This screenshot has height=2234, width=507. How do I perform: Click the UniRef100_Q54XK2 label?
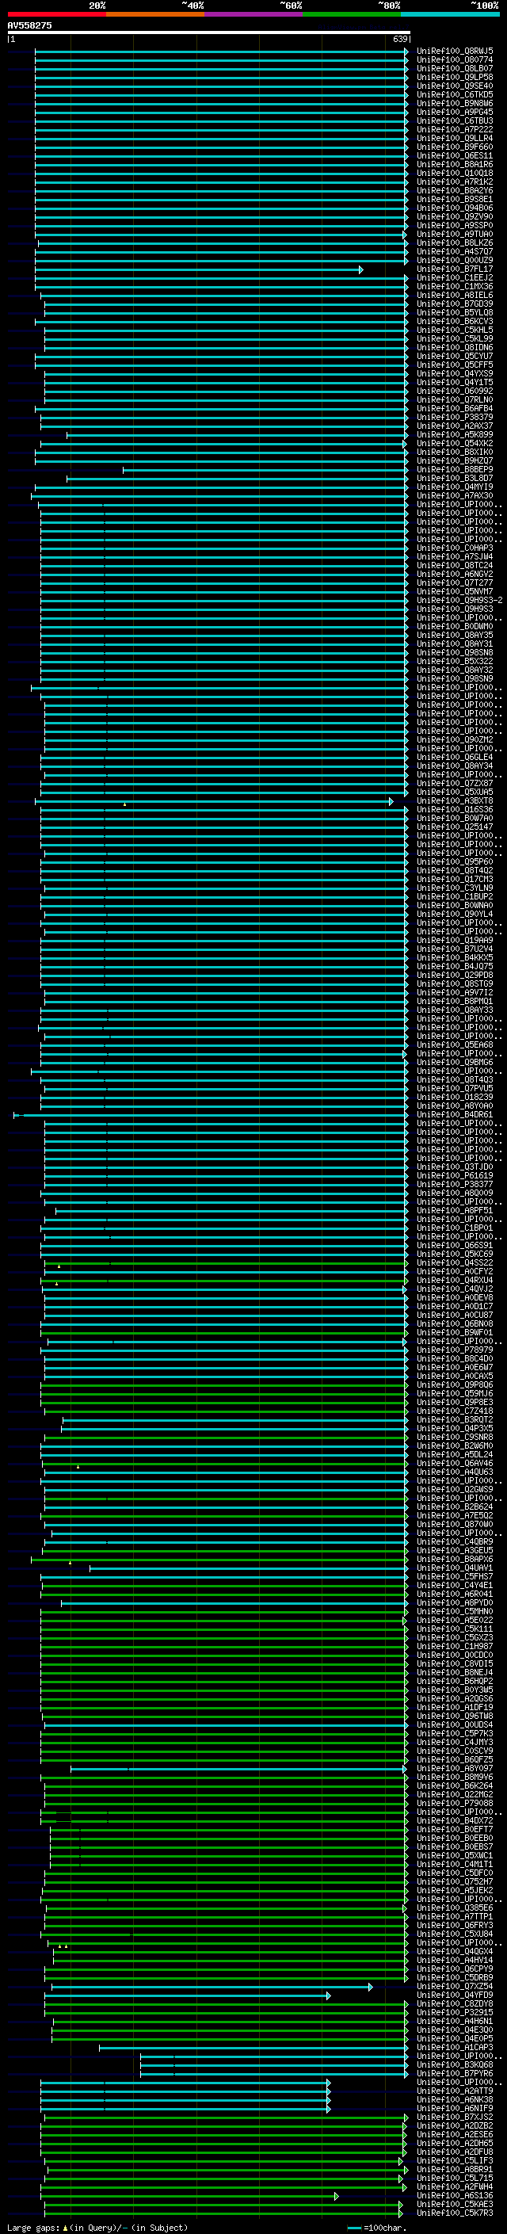[455, 443]
